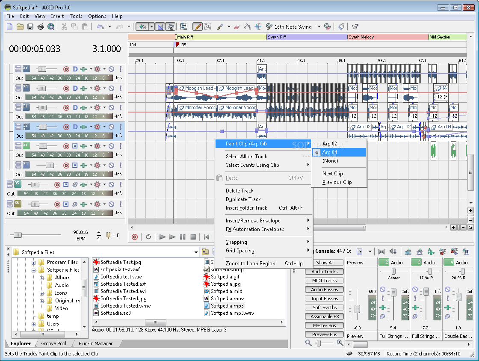Select the Draw (pencil) tool

click(198, 27)
